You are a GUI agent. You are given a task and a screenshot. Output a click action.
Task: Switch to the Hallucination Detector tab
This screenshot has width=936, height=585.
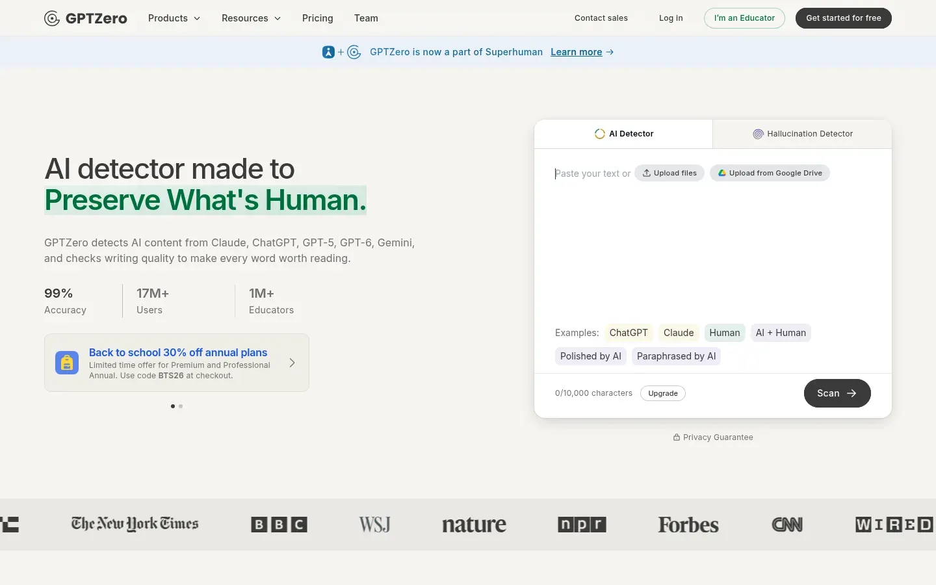click(802, 134)
